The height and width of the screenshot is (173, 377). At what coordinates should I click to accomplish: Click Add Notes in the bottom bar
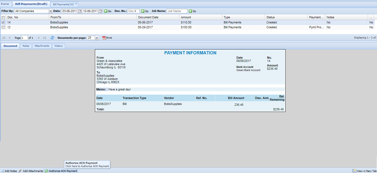9,171
